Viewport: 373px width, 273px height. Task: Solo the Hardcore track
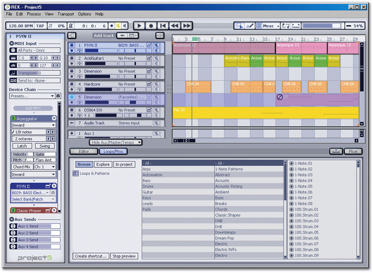(156, 90)
